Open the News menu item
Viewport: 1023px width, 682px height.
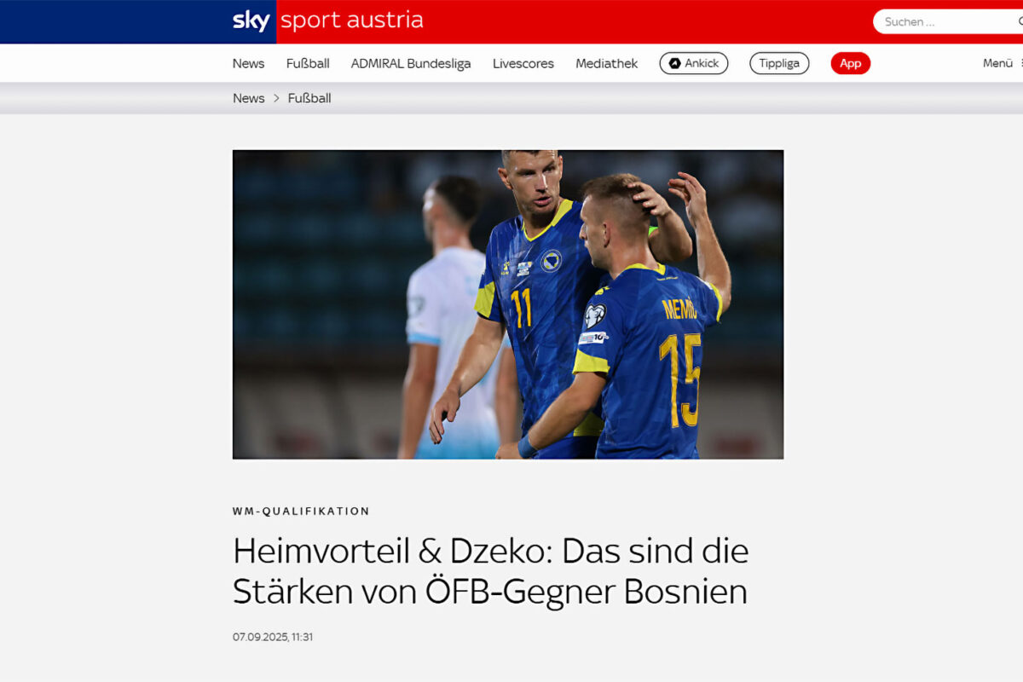coord(249,63)
